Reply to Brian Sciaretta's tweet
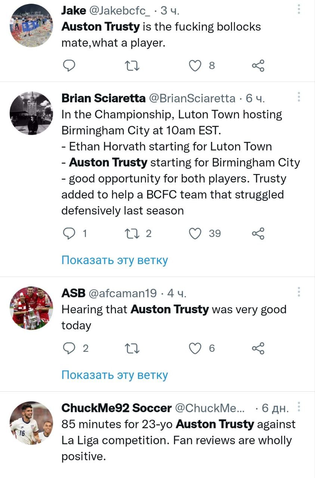This screenshot has width=315, height=478. [x=69, y=234]
